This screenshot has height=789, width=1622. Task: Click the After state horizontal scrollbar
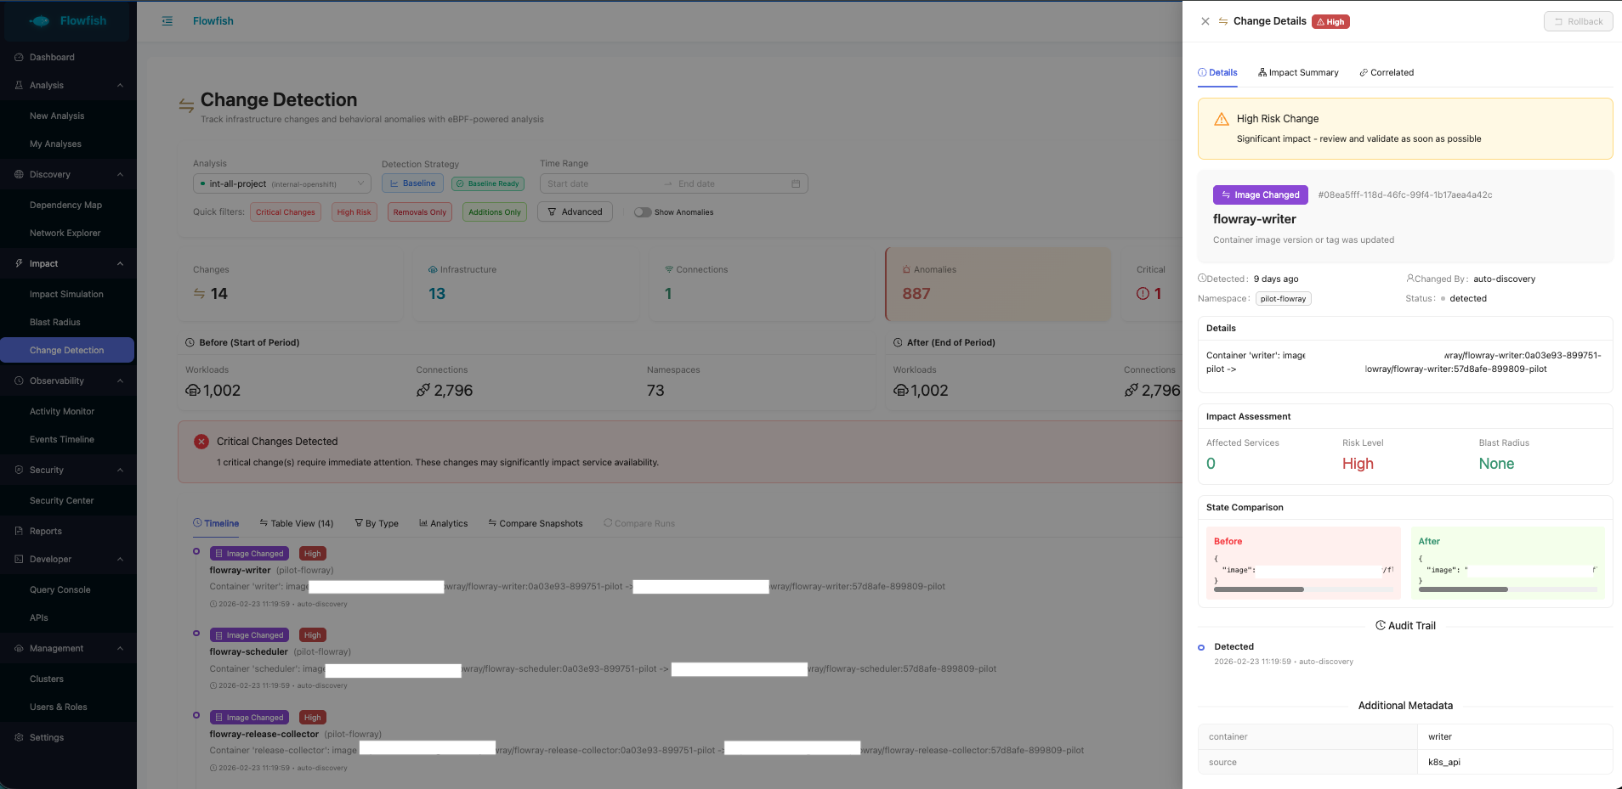[1464, 589]
